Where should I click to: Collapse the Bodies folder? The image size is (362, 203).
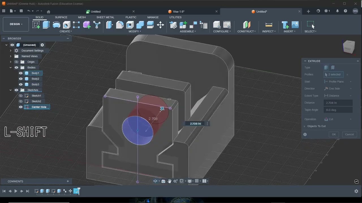tap(10, 67)
